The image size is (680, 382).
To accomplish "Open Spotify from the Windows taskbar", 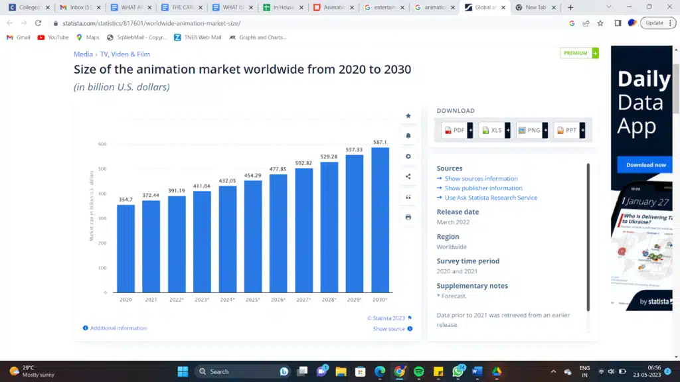I will 418,371.
